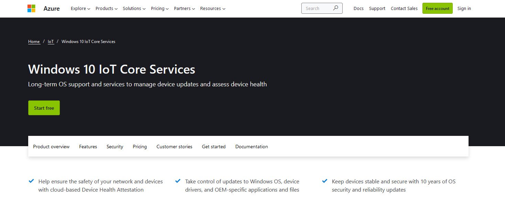Click the Long-term OS support subtitle text
The image size is (505, 205).
pos(148,84)
